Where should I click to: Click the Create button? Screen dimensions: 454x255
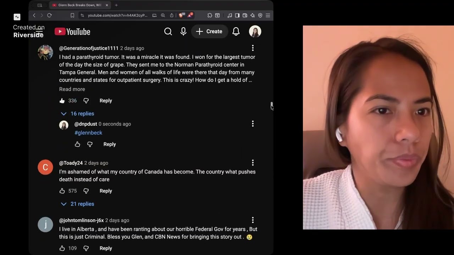[209, 32]
